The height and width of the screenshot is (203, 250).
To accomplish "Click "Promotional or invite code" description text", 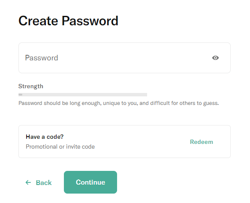I will [x=60, y=146].
